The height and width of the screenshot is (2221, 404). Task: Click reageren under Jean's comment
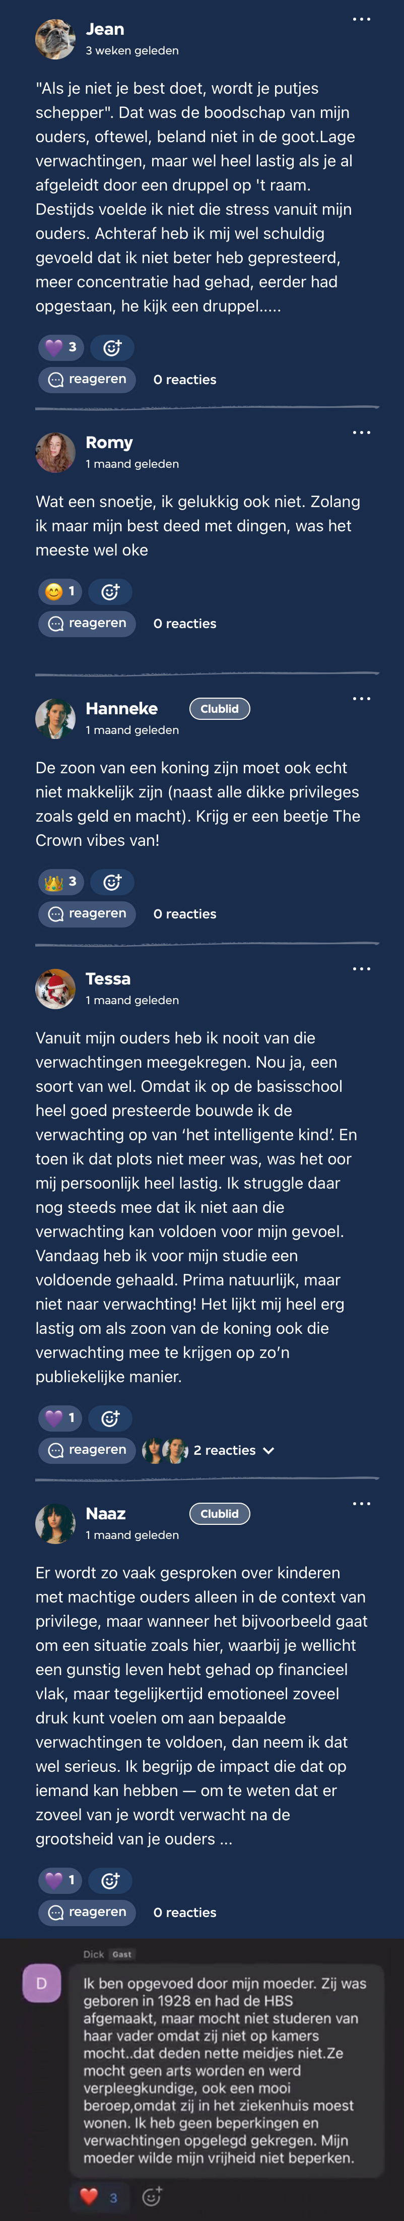(x=87, y=380)
